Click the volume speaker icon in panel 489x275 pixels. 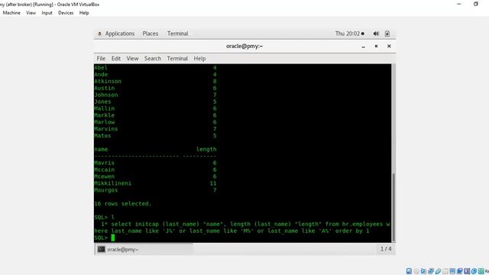[x=376, y=34]
